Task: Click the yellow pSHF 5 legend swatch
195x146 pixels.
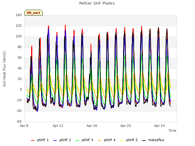Action: [x=122, y=141]
